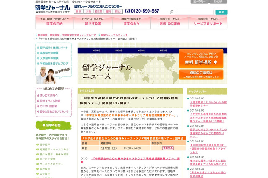Open back number 今週末開催!ゼロからわかる留学基礎セミナー

click(208, 104)
